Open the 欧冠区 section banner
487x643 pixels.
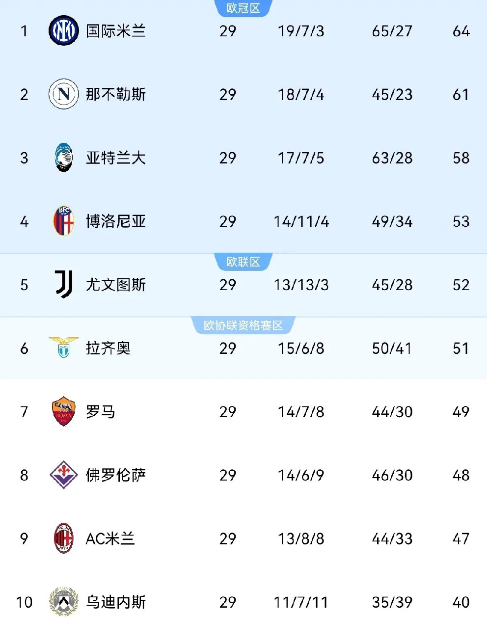pos(243,8)
